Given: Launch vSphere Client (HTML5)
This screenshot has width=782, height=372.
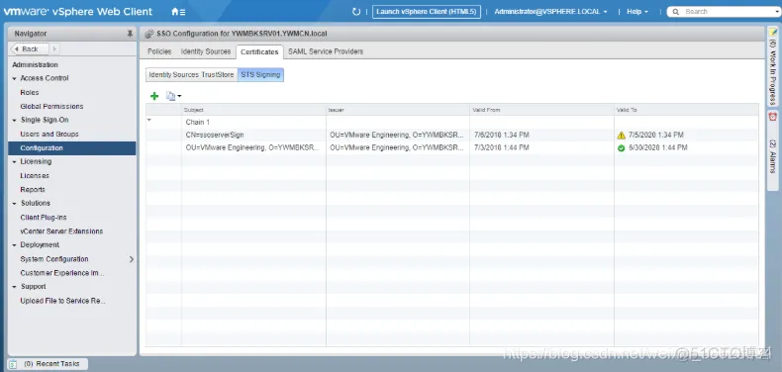Looking at the screenshot, I should pyautogui.click(x=427, y=12).
